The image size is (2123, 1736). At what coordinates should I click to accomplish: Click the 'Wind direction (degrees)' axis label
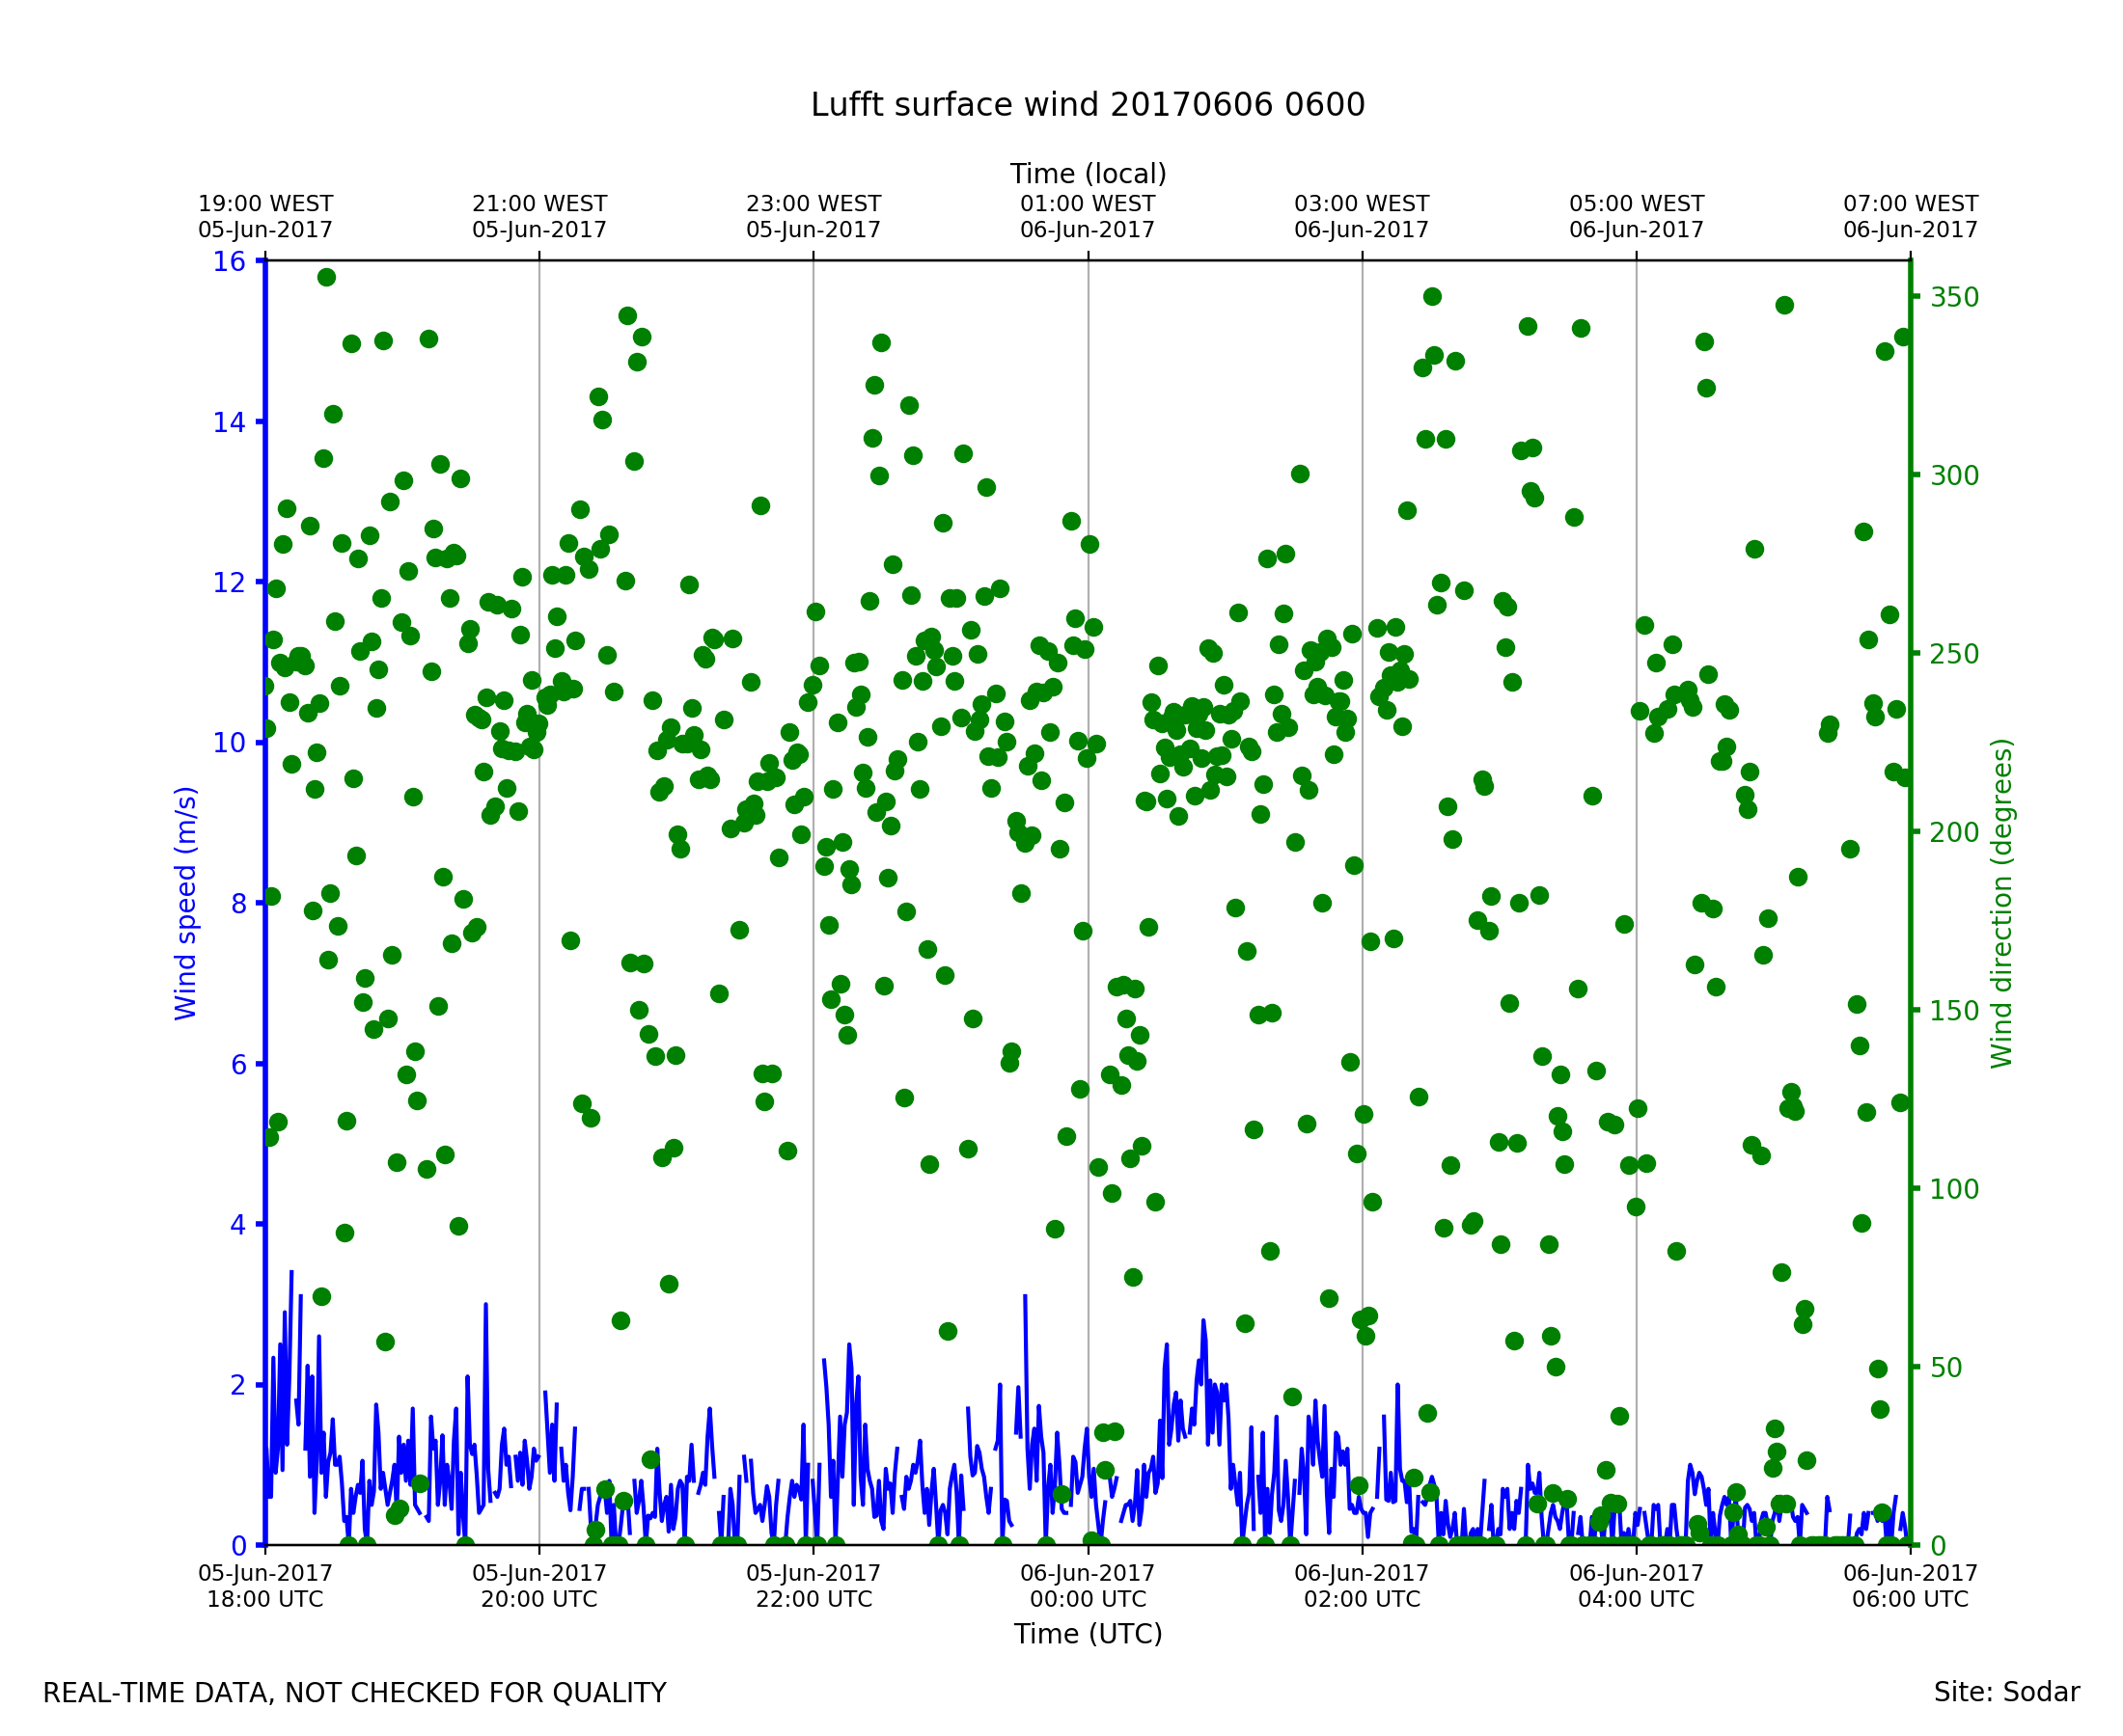2001,903
